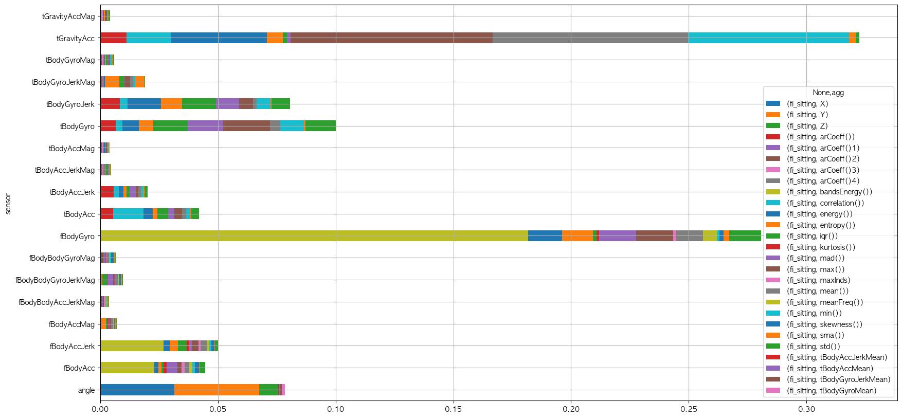Select the bandsEnergy() legend label

click(x=829, y=192)
